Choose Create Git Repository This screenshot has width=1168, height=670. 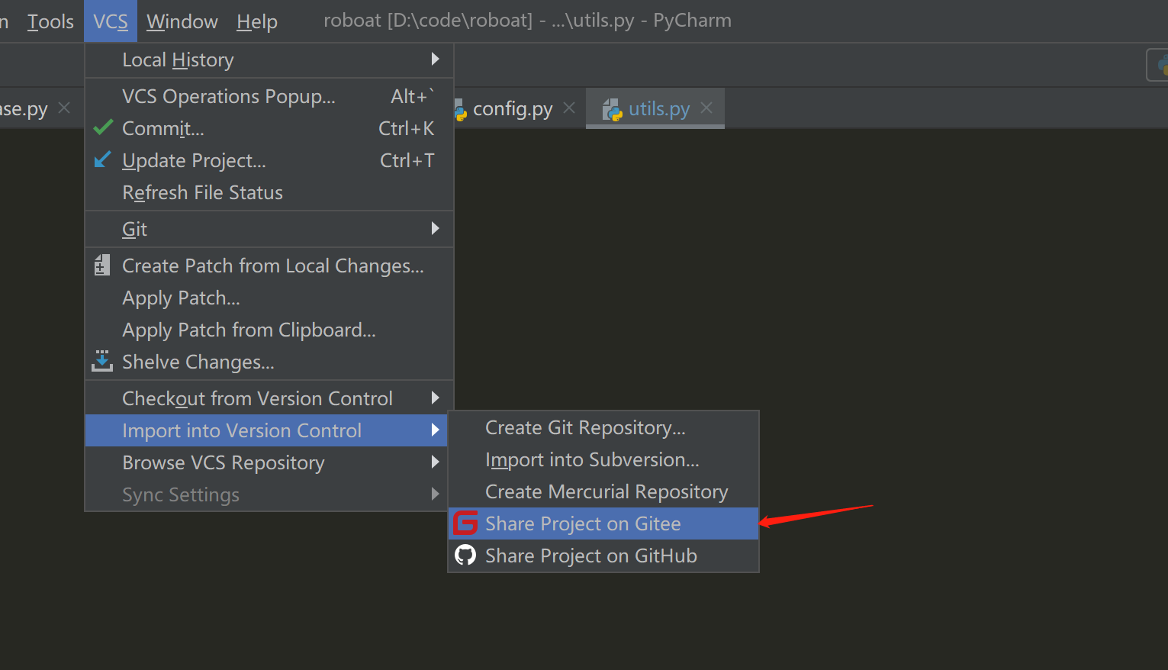click(603, 427)
